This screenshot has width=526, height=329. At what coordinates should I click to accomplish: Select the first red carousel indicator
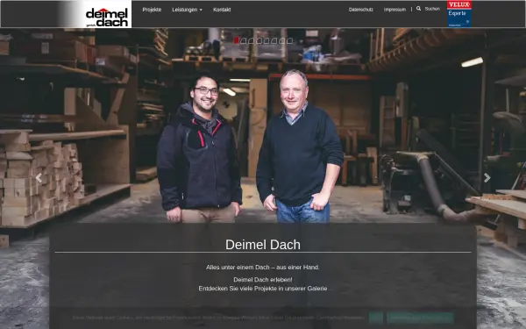point(236,40)
